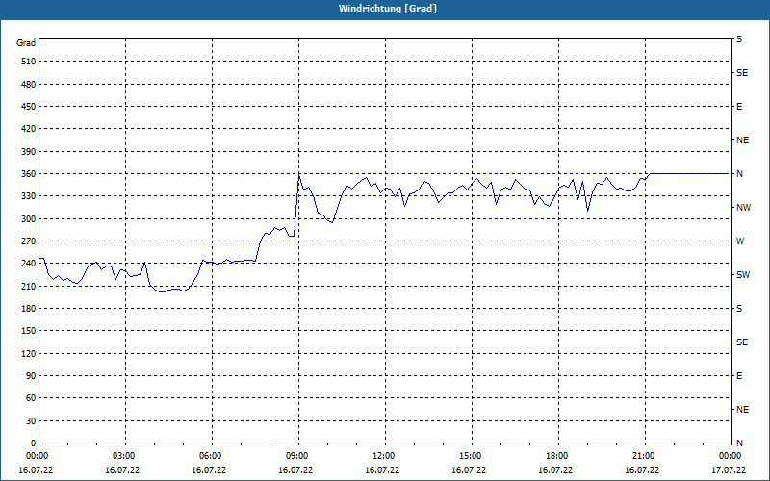Click the 90 degree axis label
Screen dimensions: 770x481
[31, 376]
